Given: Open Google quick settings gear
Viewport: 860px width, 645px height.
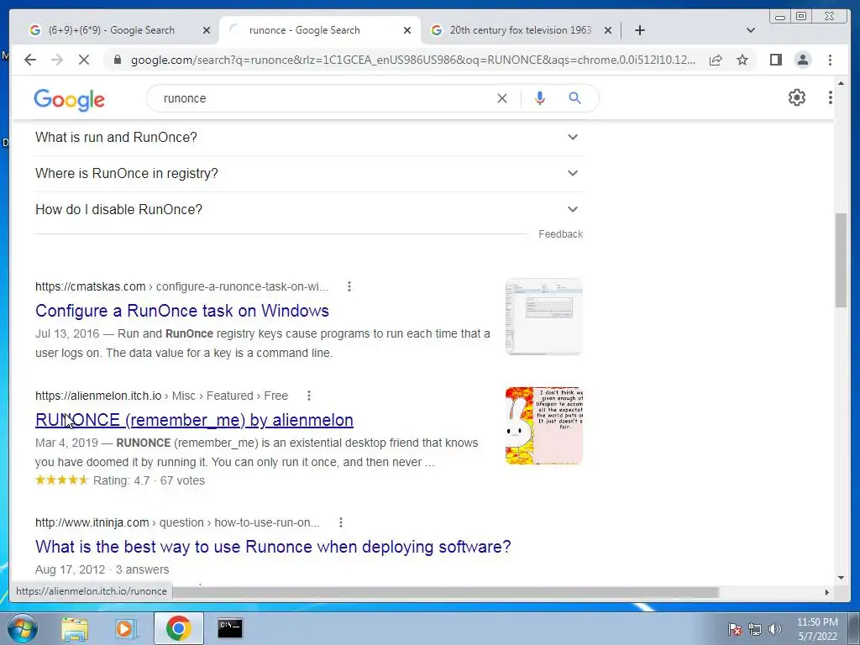Looking at the screenshot, I should pyautogui.click(x=796, y=97).
